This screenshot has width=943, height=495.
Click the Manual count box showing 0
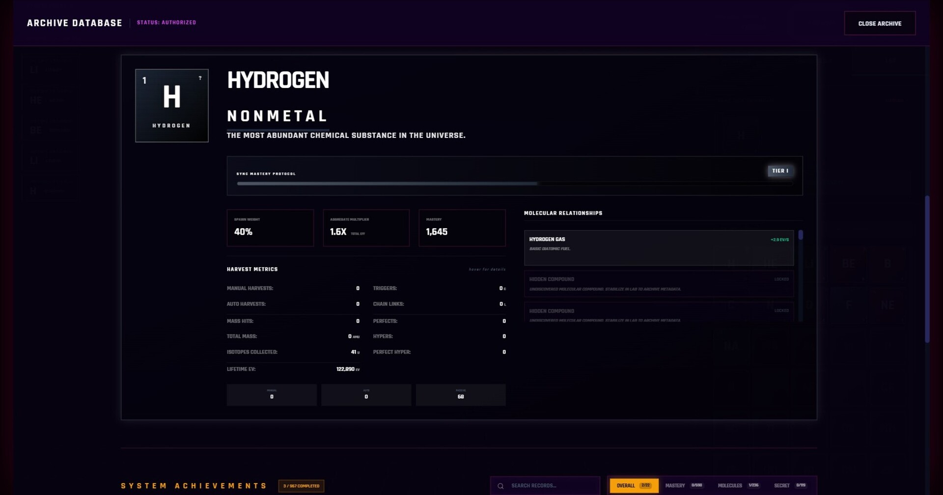click(x=272, y=395)
